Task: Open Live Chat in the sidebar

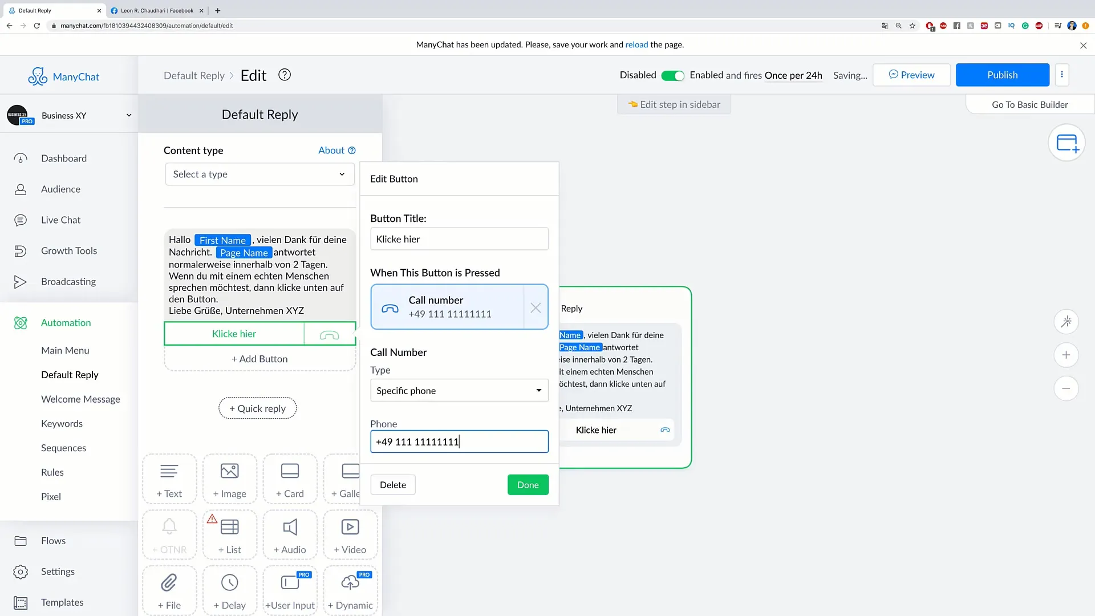Action: coord(60,220)
